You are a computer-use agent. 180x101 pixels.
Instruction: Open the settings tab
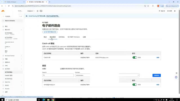pyautogui.click(x=84, y=37)
